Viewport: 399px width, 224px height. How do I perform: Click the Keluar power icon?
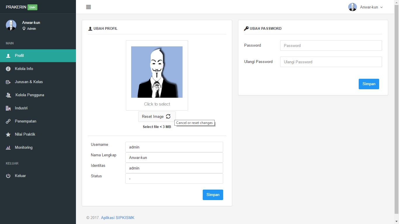point(8,176)
